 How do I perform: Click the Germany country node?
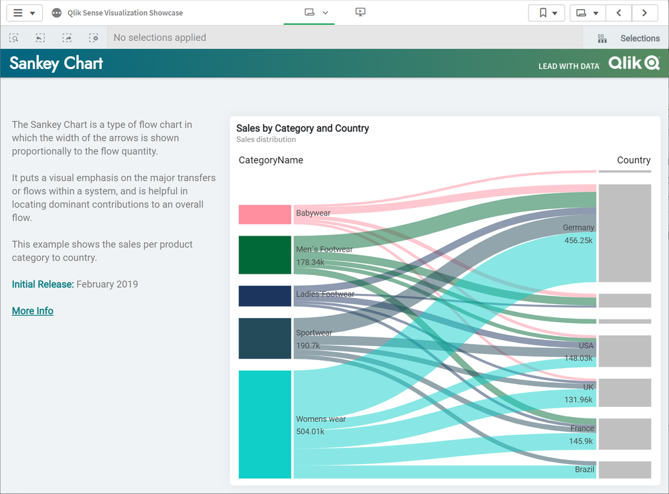pos(625,233)
